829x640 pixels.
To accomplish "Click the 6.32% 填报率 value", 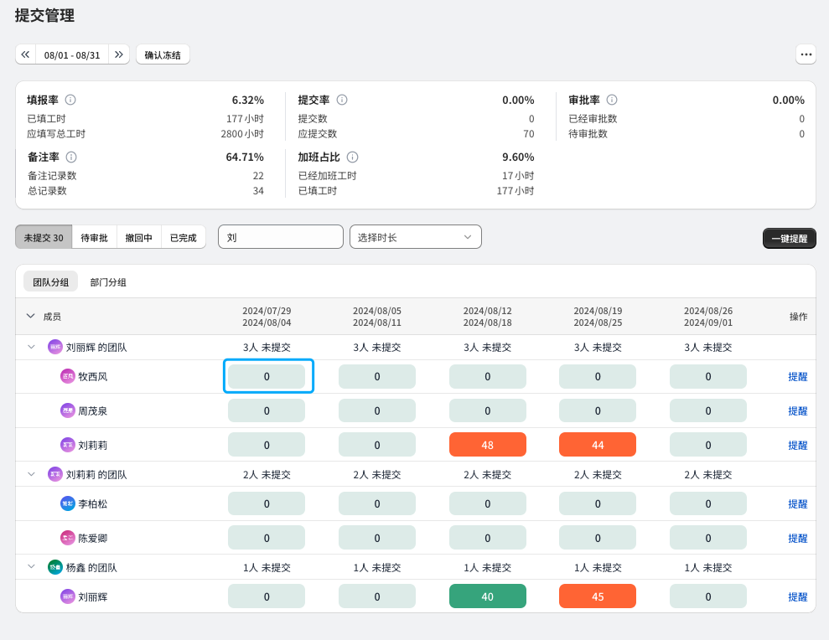I will pos(248,100).
